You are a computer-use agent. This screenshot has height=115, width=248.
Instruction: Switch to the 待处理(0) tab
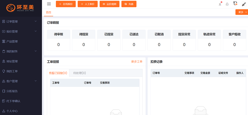[79, 73]
